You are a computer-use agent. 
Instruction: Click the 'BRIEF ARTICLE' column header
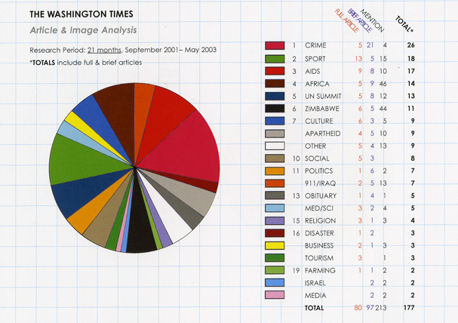click(360, 20)
